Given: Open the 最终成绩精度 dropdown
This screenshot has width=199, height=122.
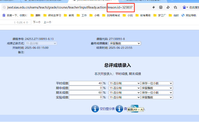Looking at the screenshot, I should coord(125,43).
